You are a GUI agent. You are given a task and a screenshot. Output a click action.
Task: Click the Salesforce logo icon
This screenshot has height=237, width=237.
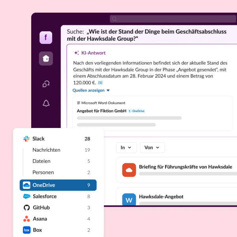pyautogui.click(x=26, y=196)
